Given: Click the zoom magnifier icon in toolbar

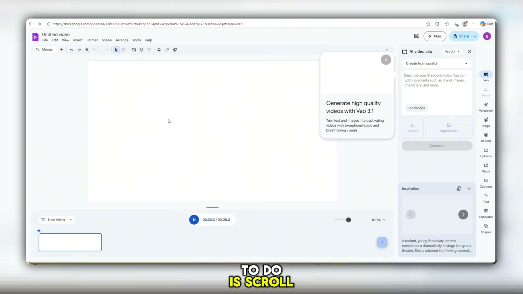Looking at the screenshot, I should (x=87, y=50).
